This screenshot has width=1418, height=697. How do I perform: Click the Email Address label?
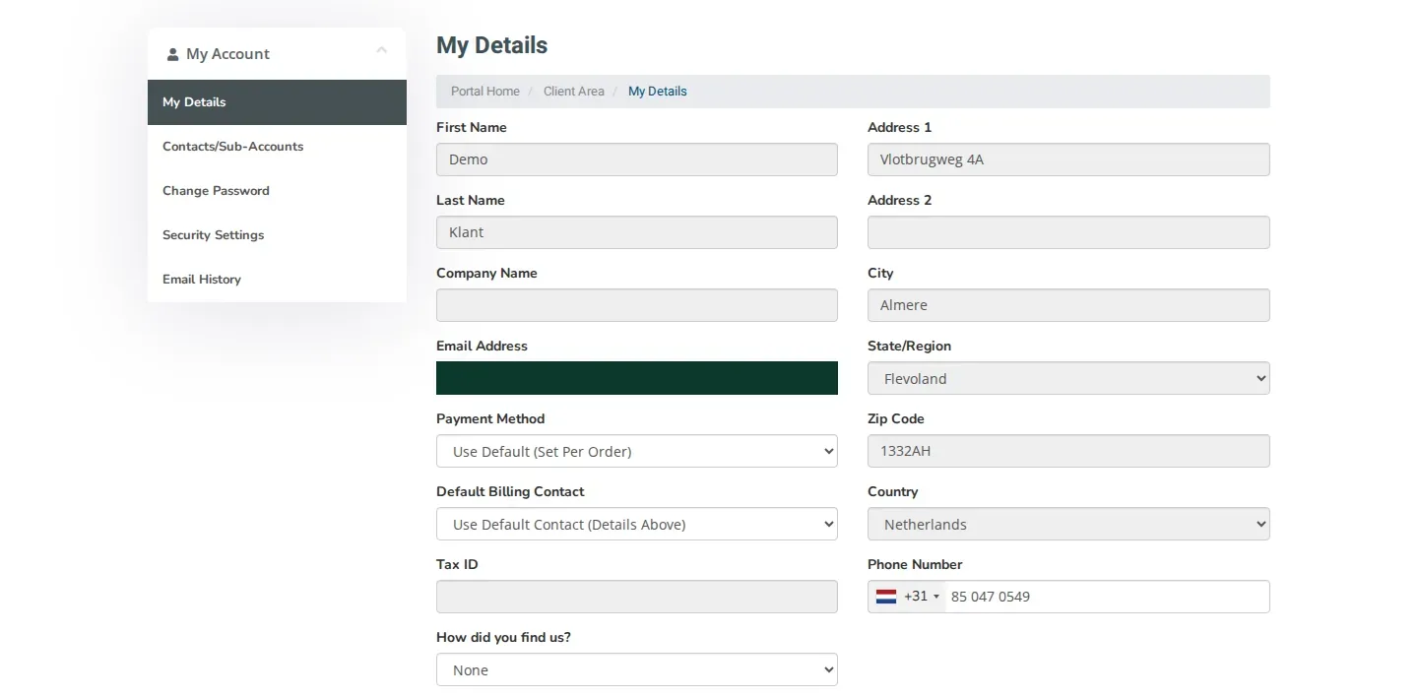click(482, 346)
